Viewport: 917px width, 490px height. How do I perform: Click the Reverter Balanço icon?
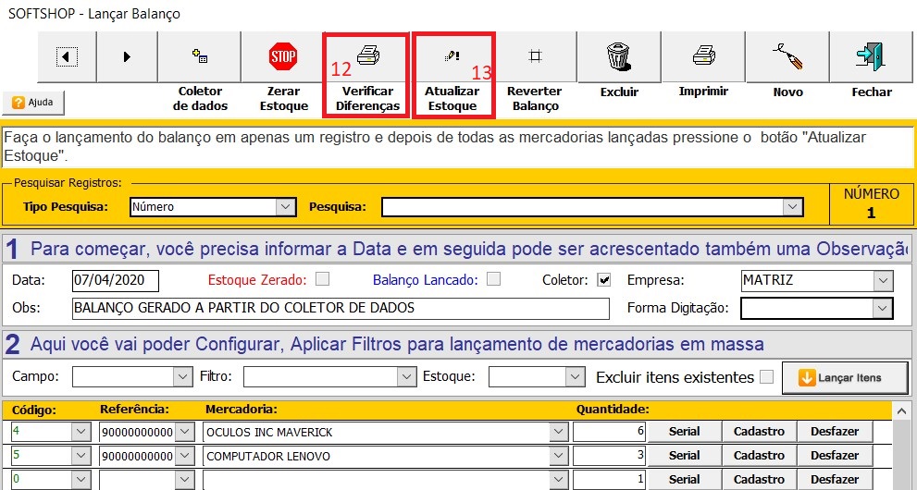click(534, 56)
